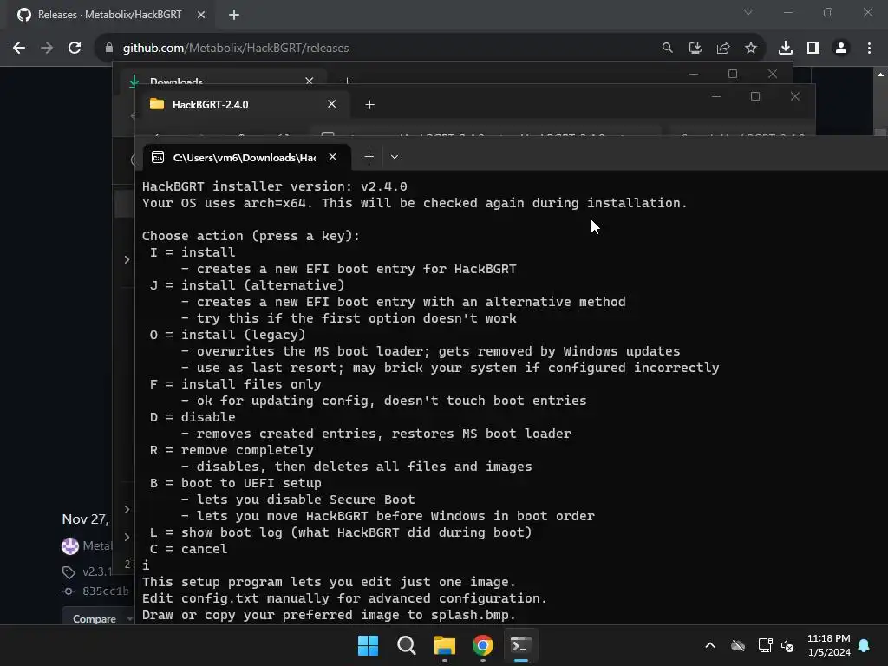This screenshot has width=888, height=666.
Task: Share this page icon in Chrome
Action: point(723,49)
